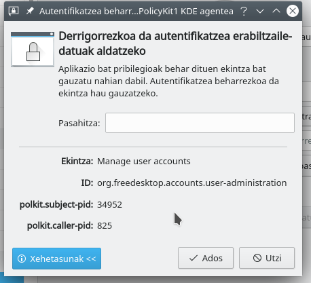Click the 'Derrigorrezkoa da autentifikatzea' heading
The width and height of the screenshot is (311, 283).
pyautogui.click(x=175, y=43)
